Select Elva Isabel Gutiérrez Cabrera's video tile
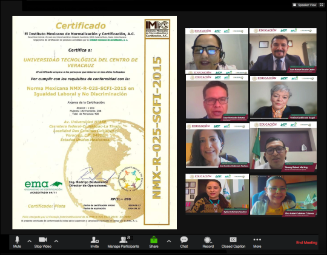Image resolution: width=327 pixels, height=255 pixels. 283,195
